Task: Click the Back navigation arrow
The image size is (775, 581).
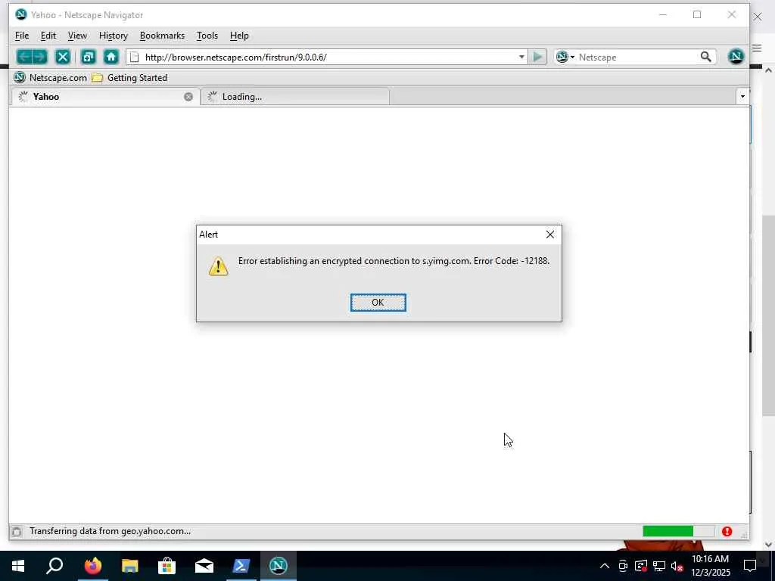Action: coord(23,57)
